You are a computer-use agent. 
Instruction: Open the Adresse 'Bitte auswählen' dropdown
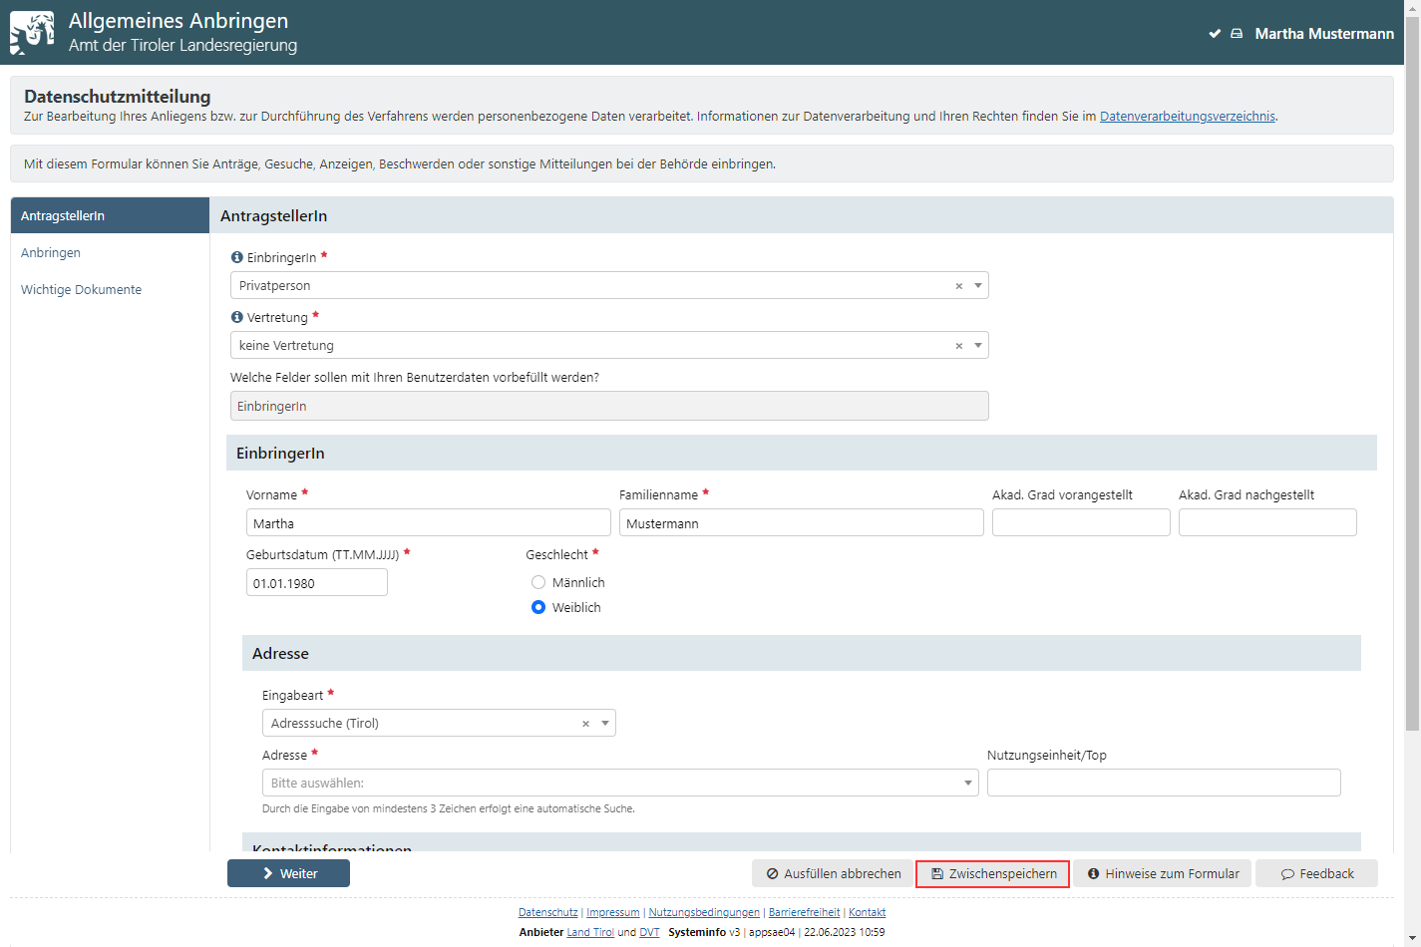point(967,783)
